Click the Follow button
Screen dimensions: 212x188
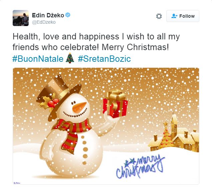(x=183, y=16)
